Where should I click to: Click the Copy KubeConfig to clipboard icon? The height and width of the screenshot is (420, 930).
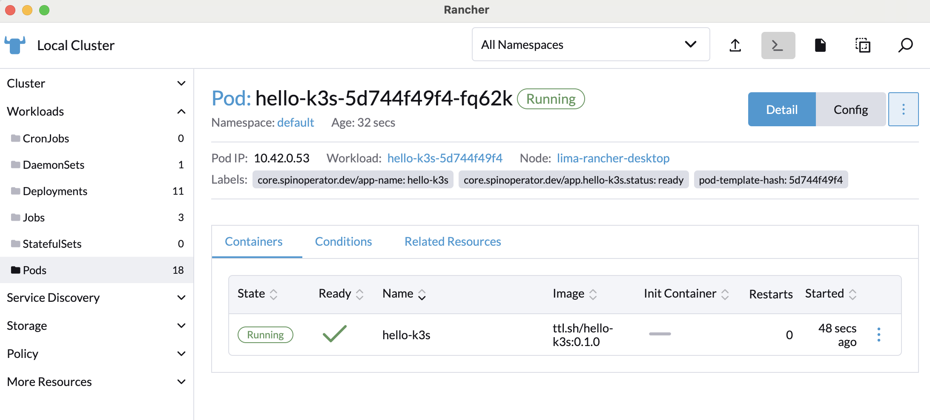coord(863,45)
